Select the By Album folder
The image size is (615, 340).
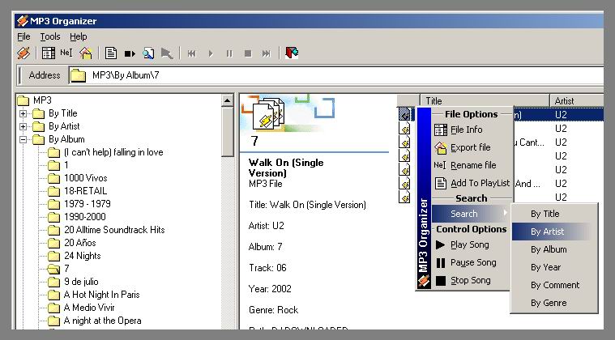(x=58, y=139)
